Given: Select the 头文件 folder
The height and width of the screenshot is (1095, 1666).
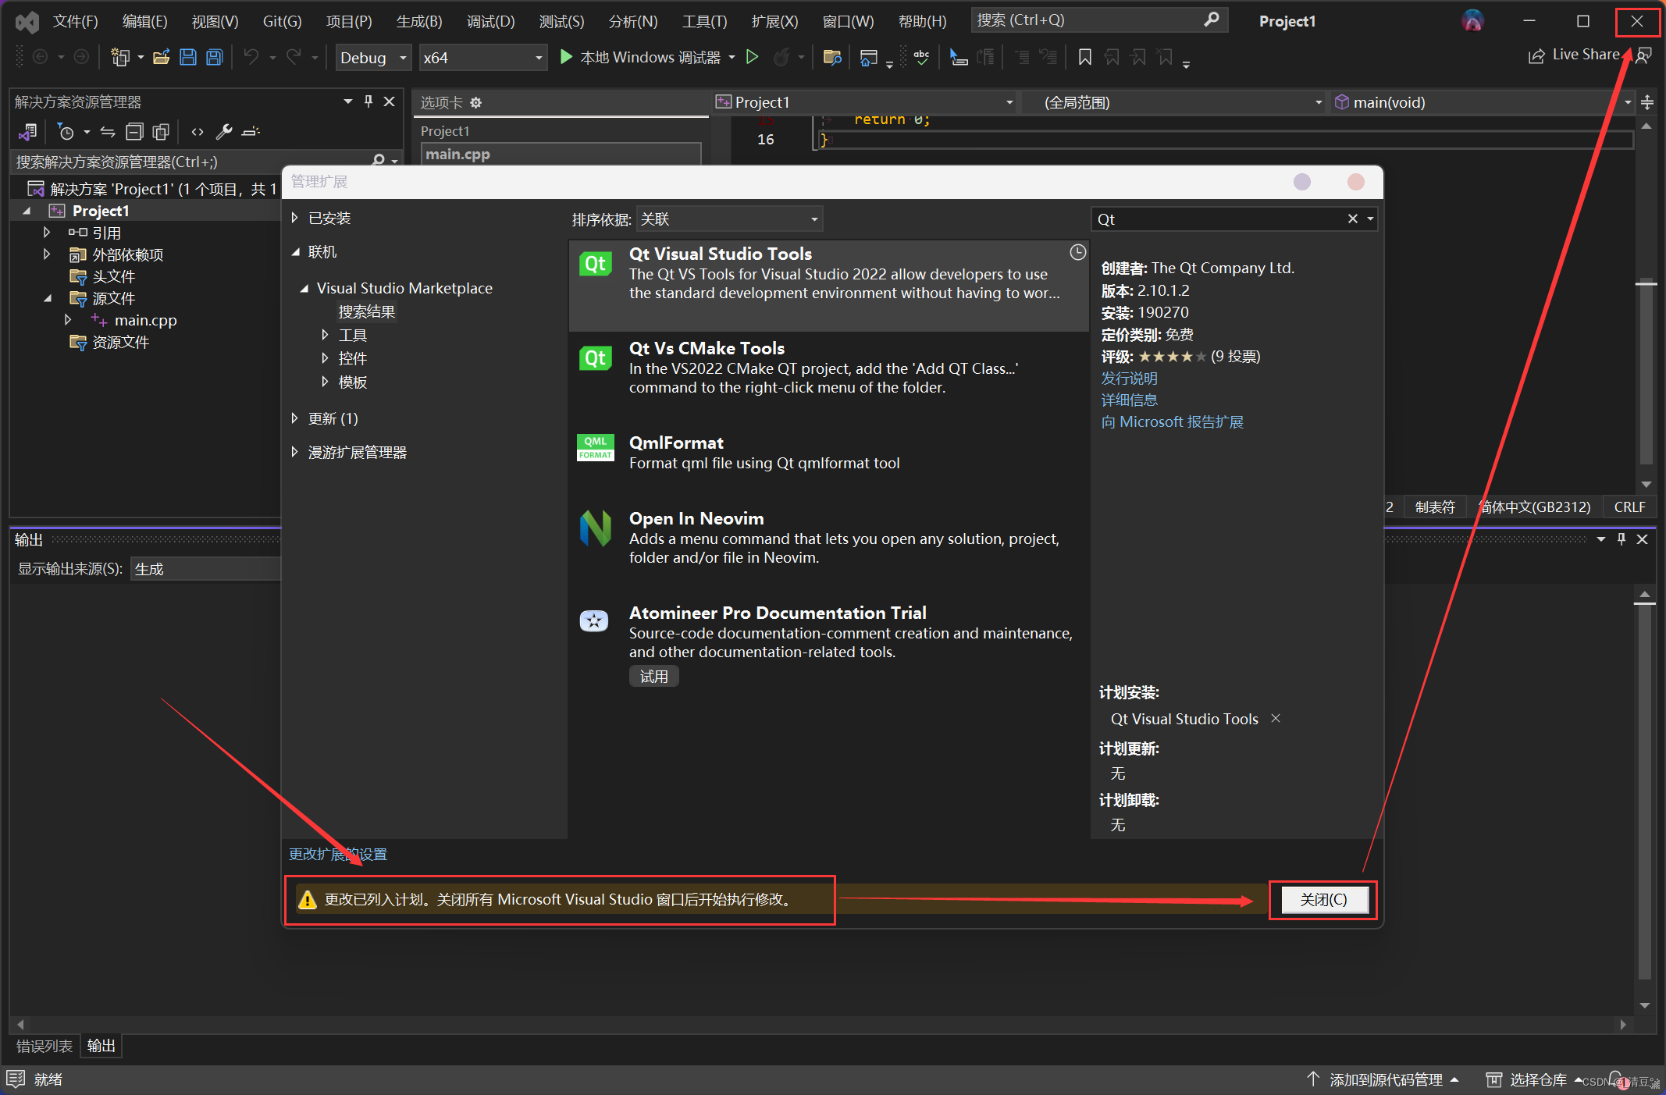Looking at the screenshot, I should (x=114, y=276).
